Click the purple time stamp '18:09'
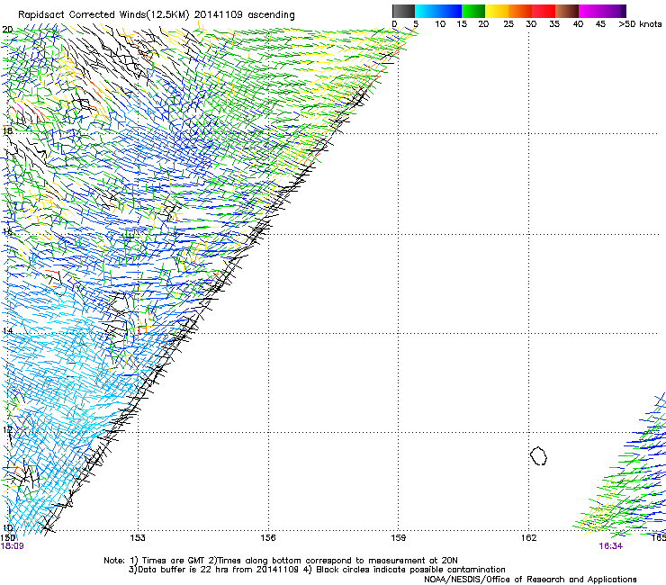This screenshot has width=666, height=585. pos(13,546)
